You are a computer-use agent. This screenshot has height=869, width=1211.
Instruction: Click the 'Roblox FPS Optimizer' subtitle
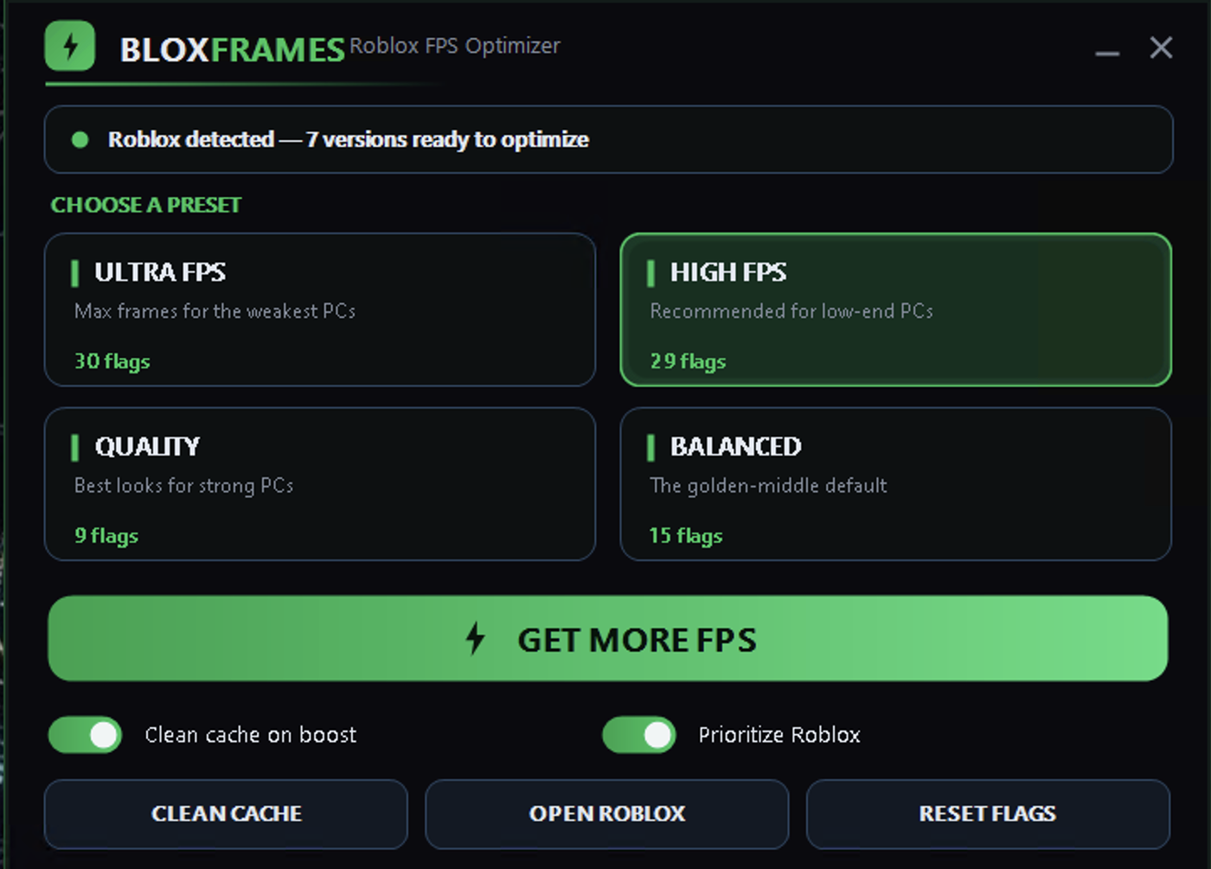455,46
